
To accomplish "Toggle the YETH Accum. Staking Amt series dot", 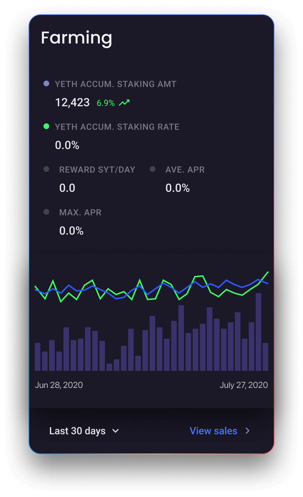I will pyautogui.click(x=46, y=84).
